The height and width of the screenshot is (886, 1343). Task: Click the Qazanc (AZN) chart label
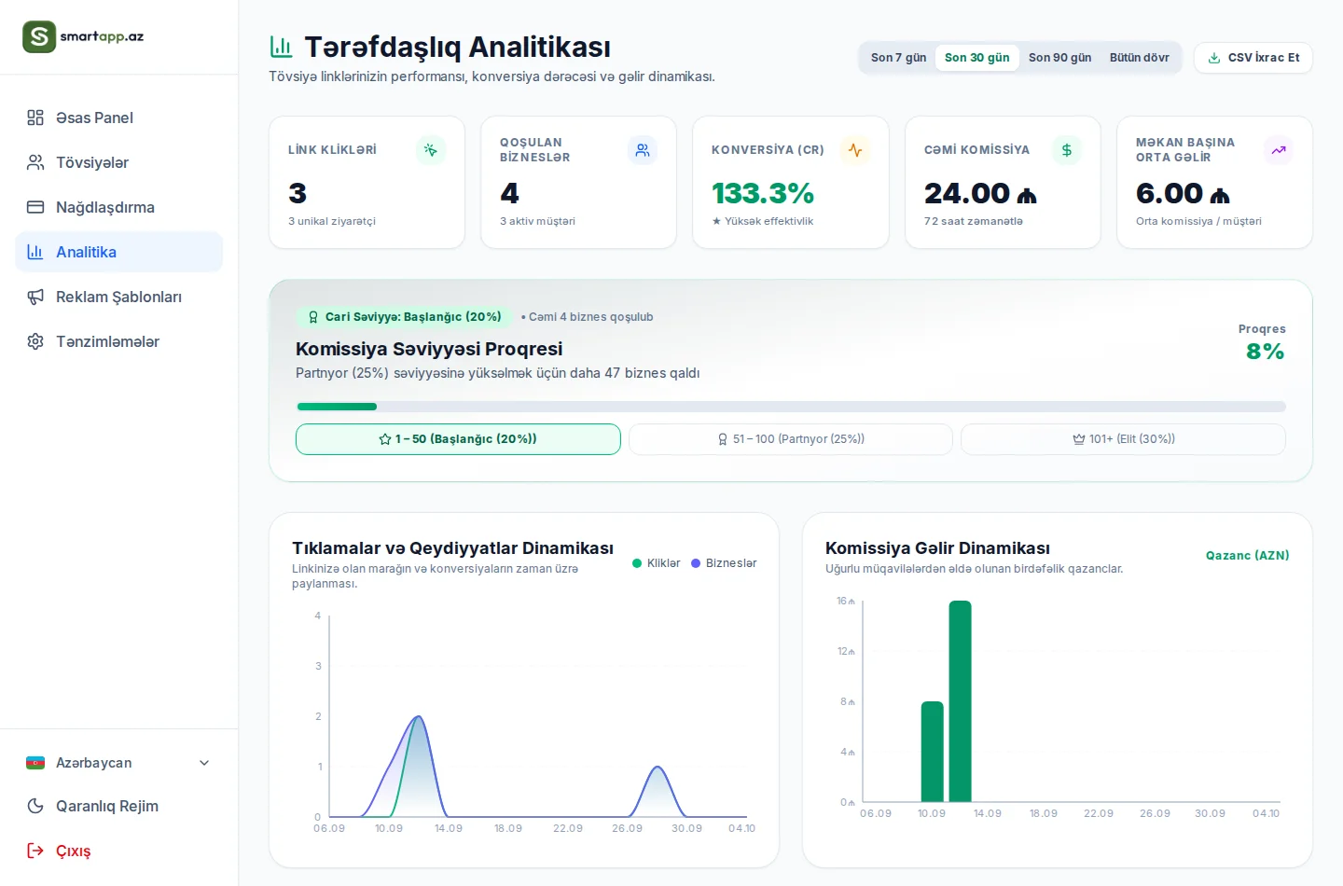point(1248,556)
